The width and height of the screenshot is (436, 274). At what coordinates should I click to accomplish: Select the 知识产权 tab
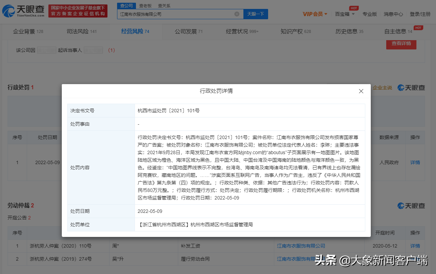(x=296, y=32)
